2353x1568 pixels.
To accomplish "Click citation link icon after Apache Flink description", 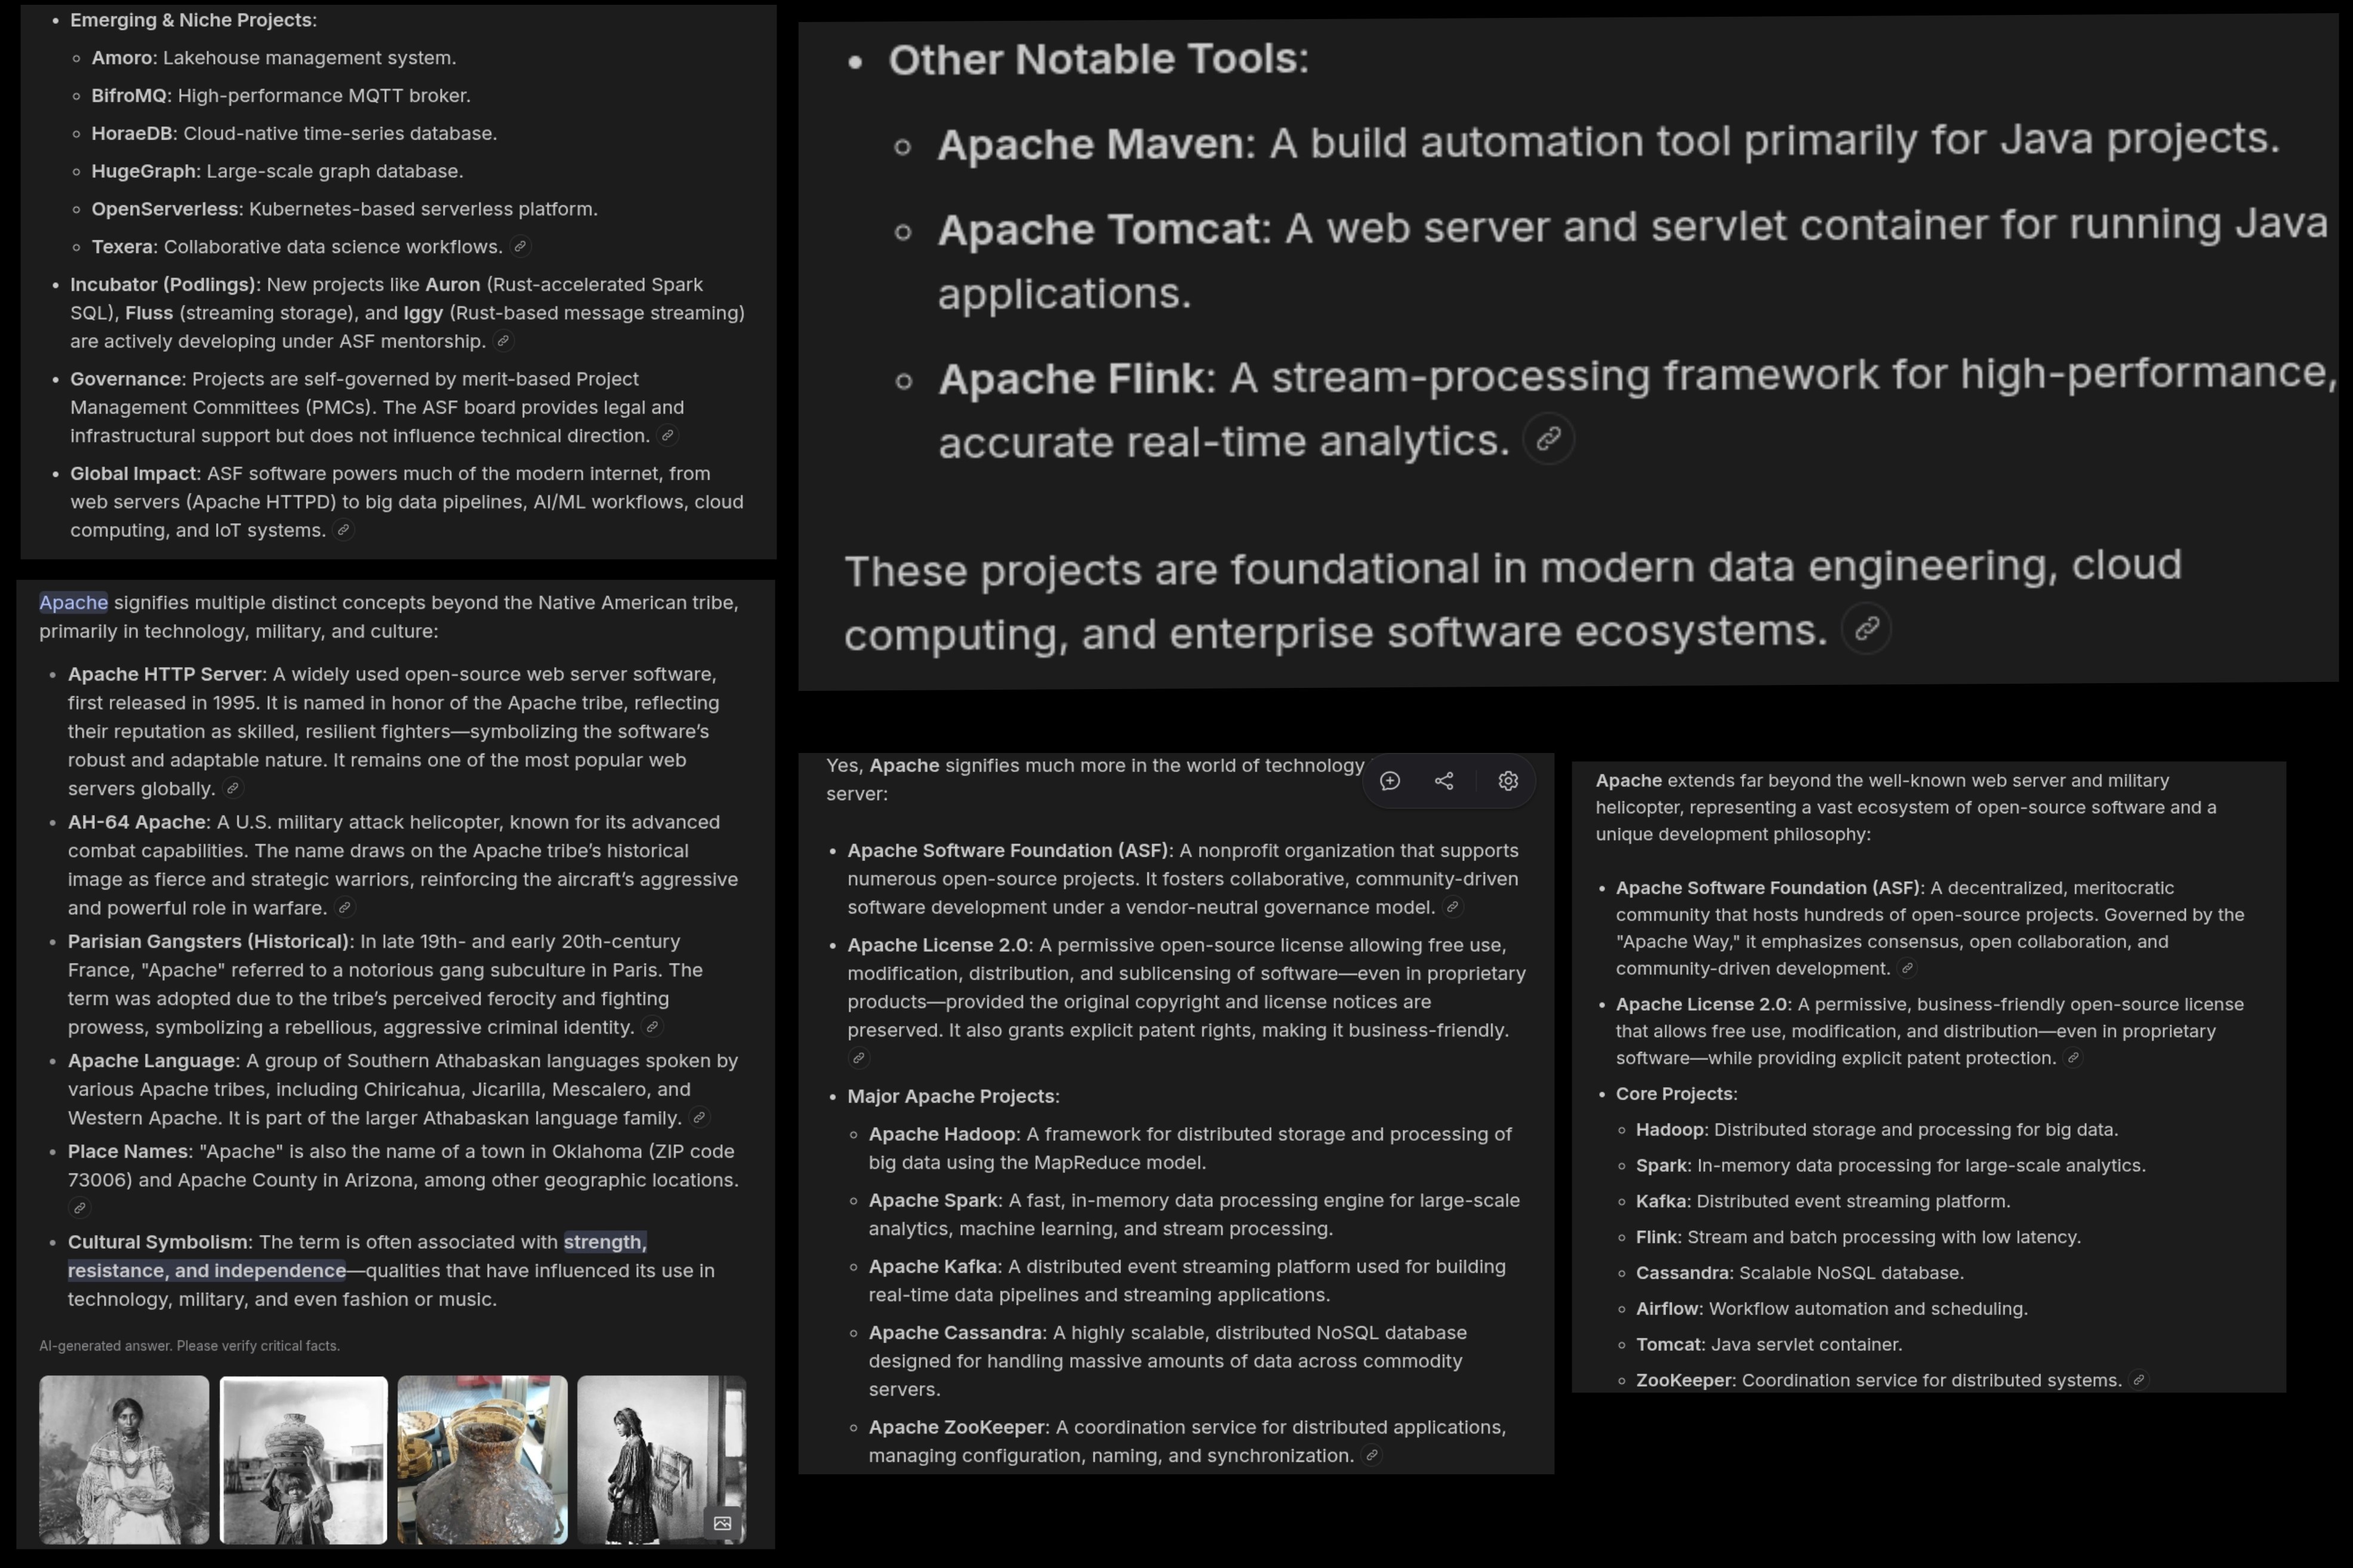I will click(x=1548, y=439).
